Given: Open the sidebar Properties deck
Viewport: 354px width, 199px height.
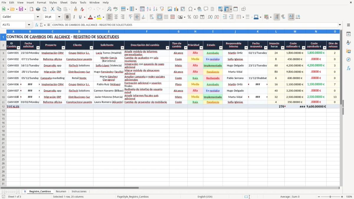Looking at the screenshot, I should [348, 34].
